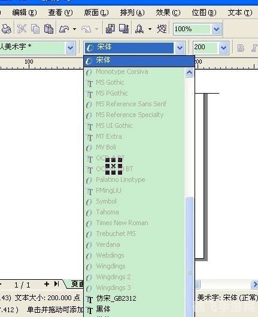
Task: Click the Import icon
Action: (110, 29)
